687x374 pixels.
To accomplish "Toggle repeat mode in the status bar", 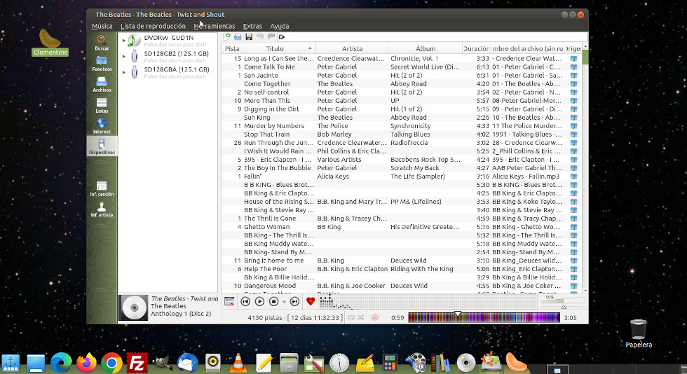I will tap(350, 317).
